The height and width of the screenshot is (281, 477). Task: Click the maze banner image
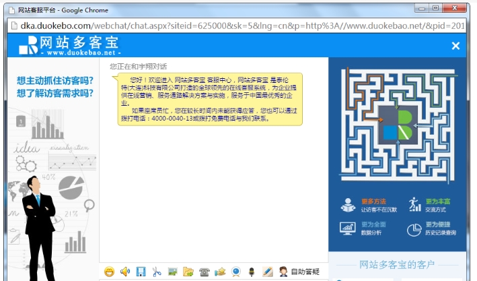[397, 125]
